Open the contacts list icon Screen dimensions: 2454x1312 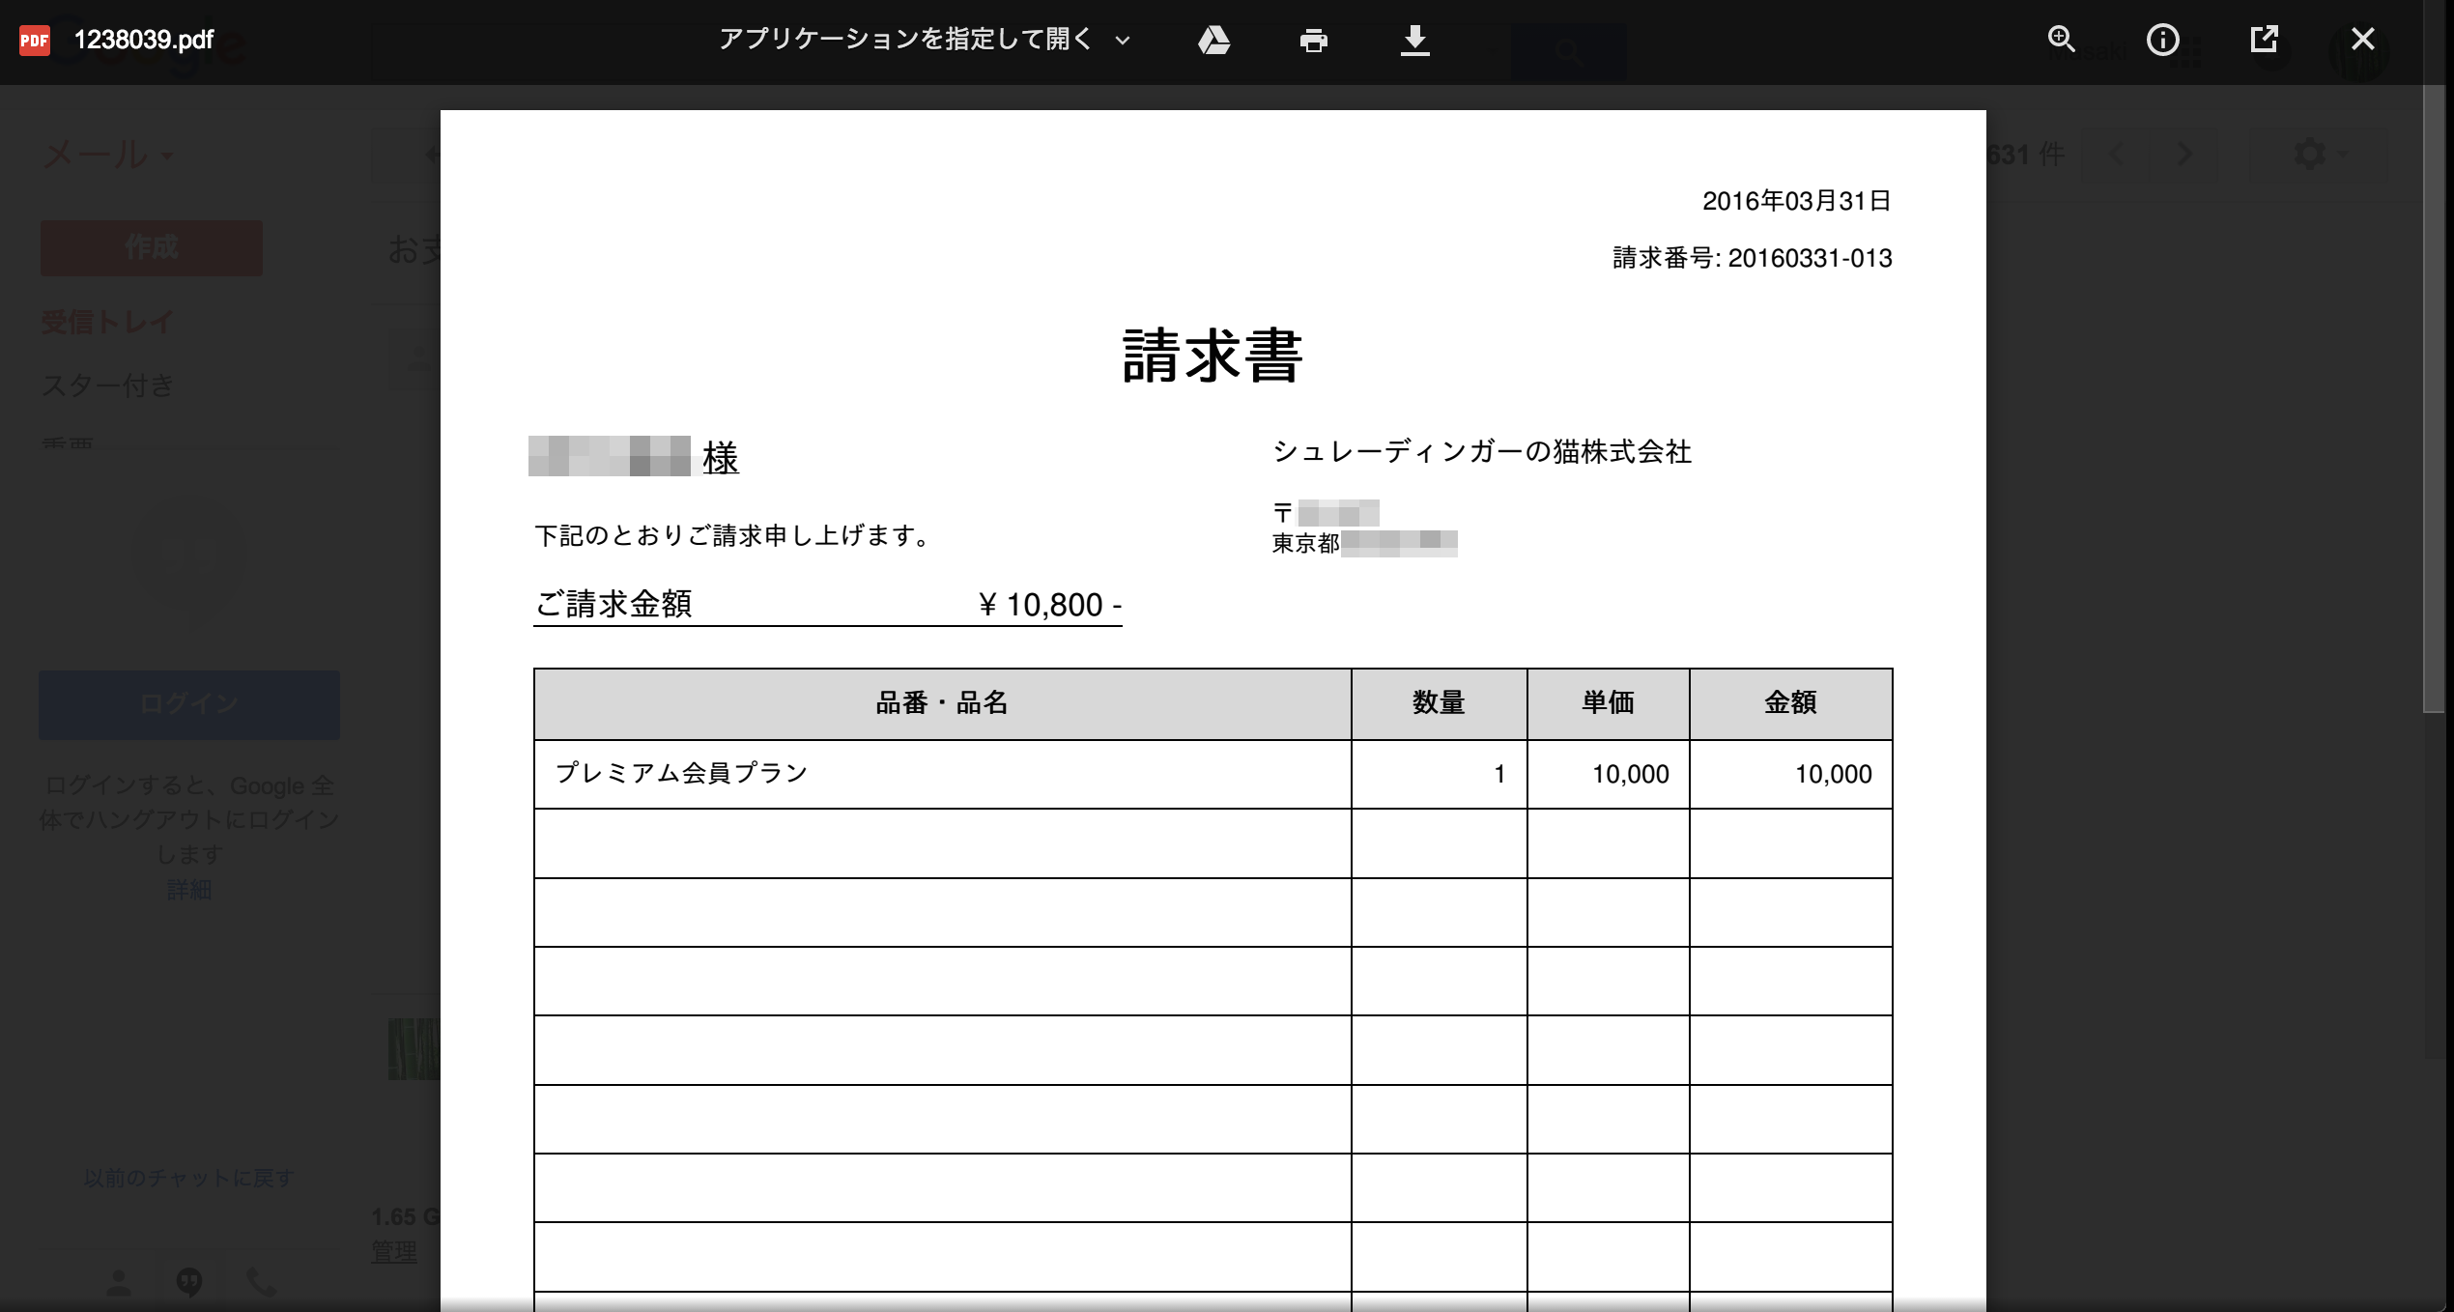pos(120,1284)
